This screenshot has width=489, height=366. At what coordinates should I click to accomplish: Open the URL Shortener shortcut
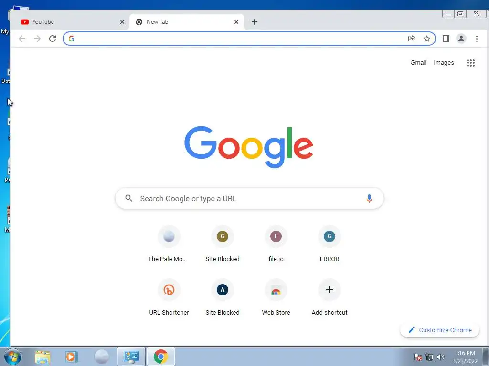click(169, 298)
